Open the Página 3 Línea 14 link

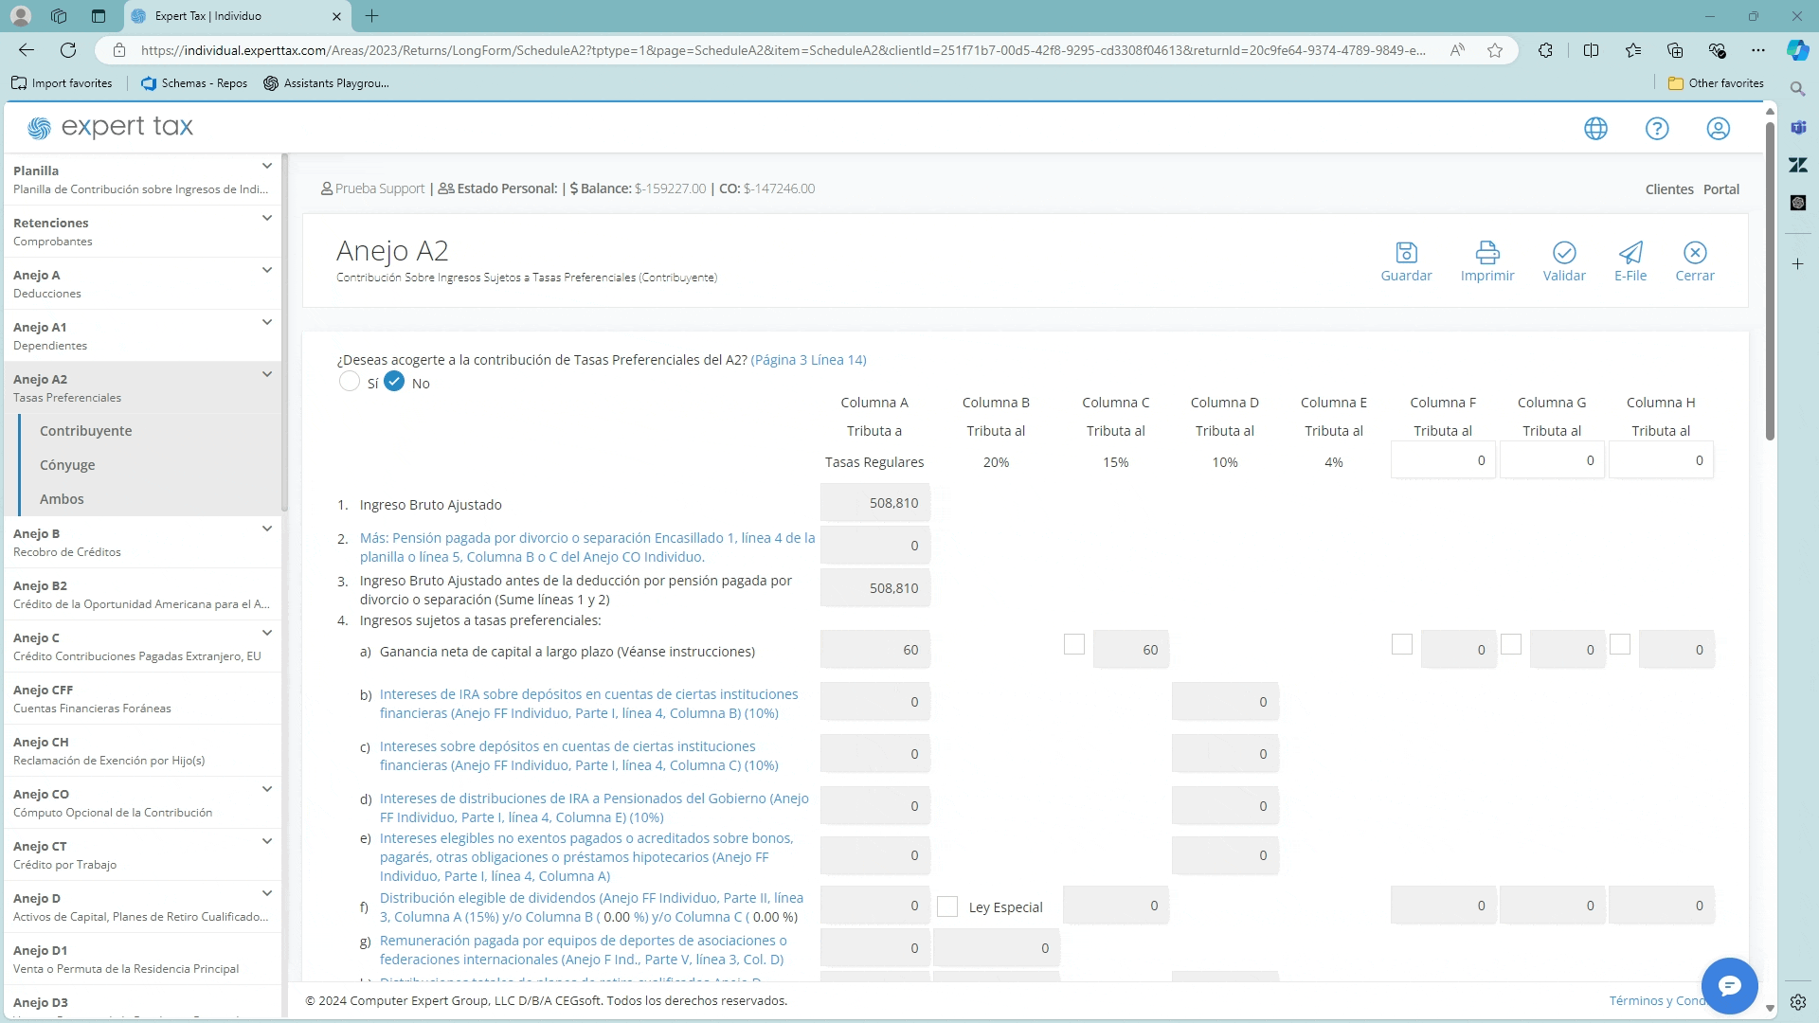808,360
